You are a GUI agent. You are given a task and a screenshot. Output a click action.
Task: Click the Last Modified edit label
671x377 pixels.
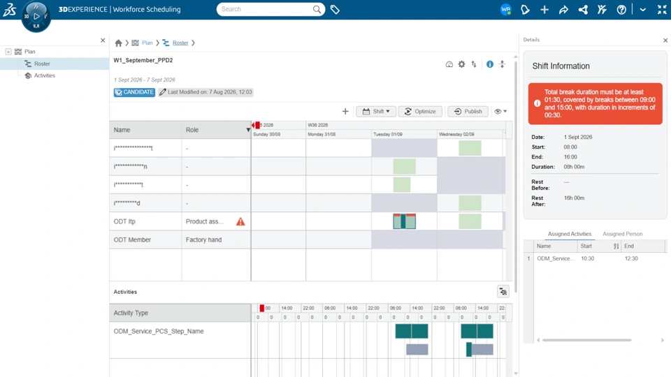tap(205, 92)
